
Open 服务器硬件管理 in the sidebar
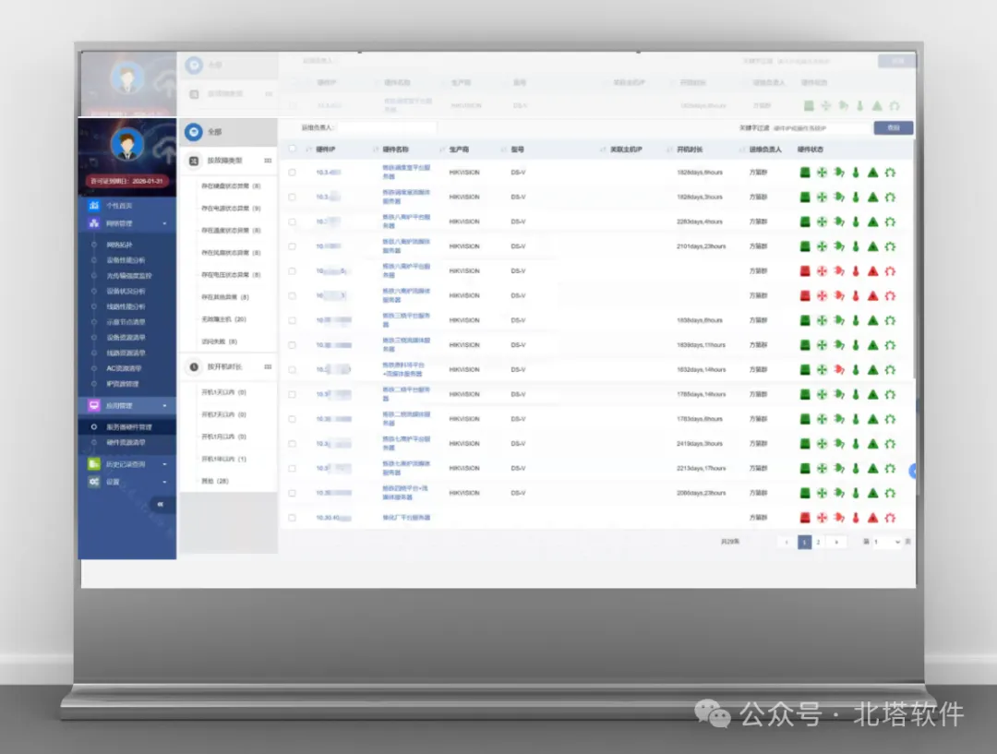pos(129,427)
